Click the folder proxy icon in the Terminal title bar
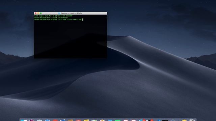 click(x=59, y=13)
